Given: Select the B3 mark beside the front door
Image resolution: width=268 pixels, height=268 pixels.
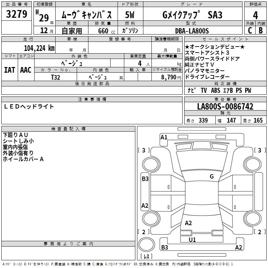Looking at the screenshot, I should (145, 179).
